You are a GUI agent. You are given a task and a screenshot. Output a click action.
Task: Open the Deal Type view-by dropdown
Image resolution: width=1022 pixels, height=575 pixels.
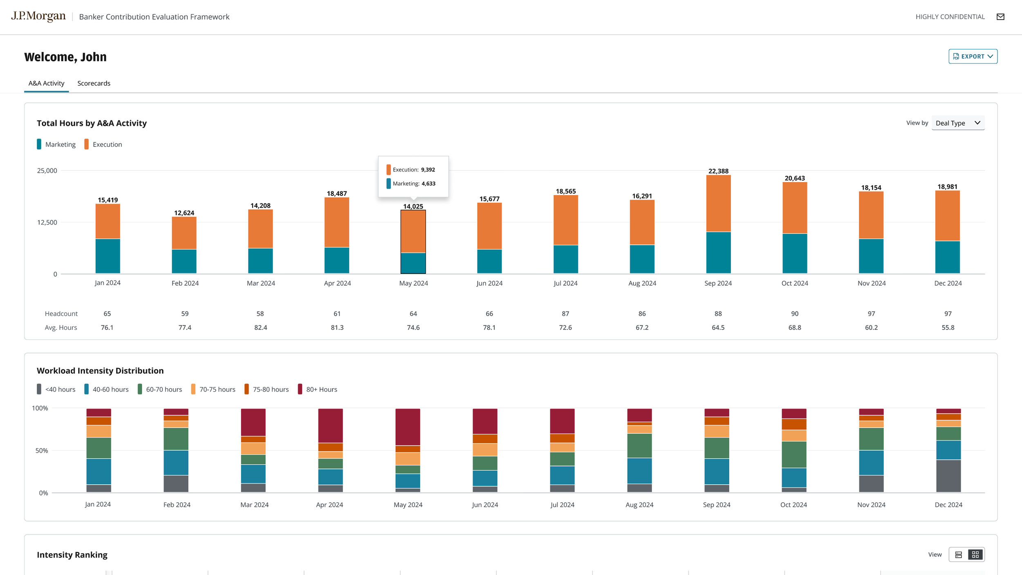[x=958, y=123]
